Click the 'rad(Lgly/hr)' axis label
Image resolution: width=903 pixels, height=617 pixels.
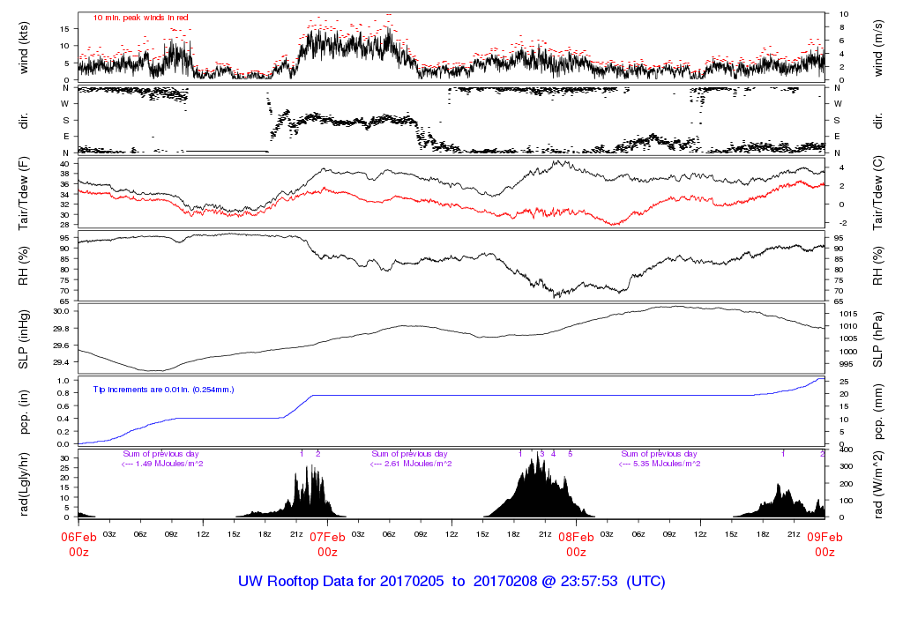click(24, 485)
